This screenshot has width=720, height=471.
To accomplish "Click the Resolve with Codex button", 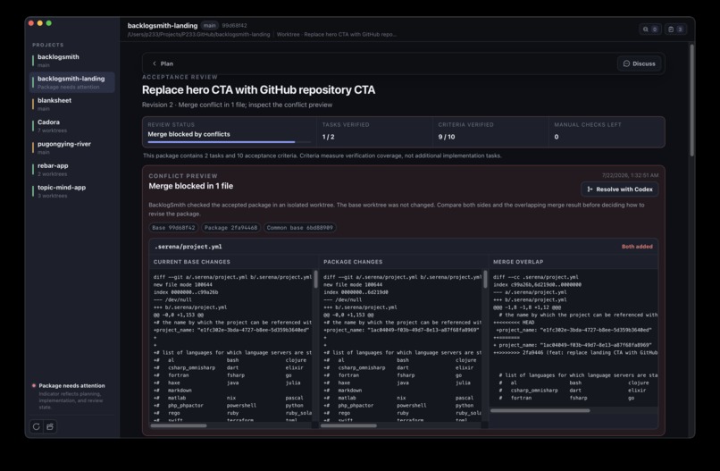I will click(619, 189).
